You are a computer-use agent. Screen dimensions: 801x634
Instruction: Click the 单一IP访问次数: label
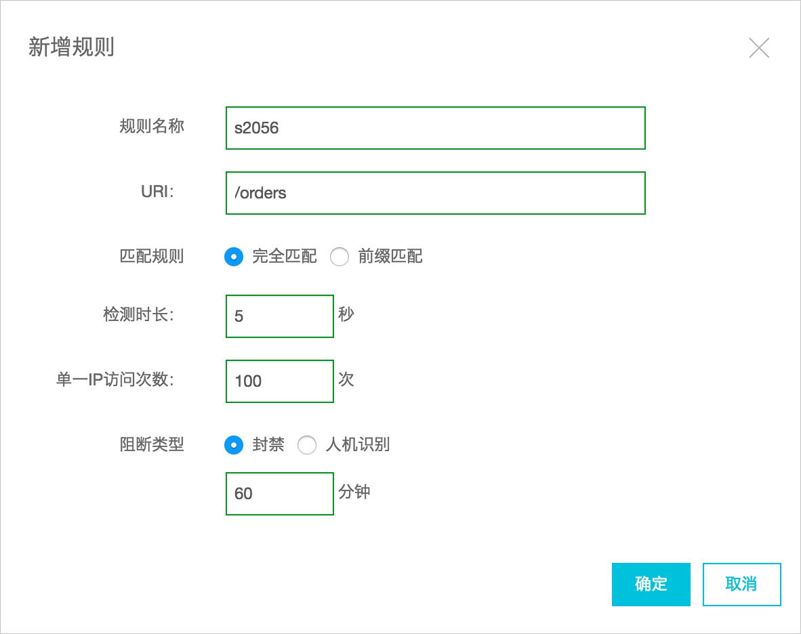pyautogui.click(x=115, y=380)
